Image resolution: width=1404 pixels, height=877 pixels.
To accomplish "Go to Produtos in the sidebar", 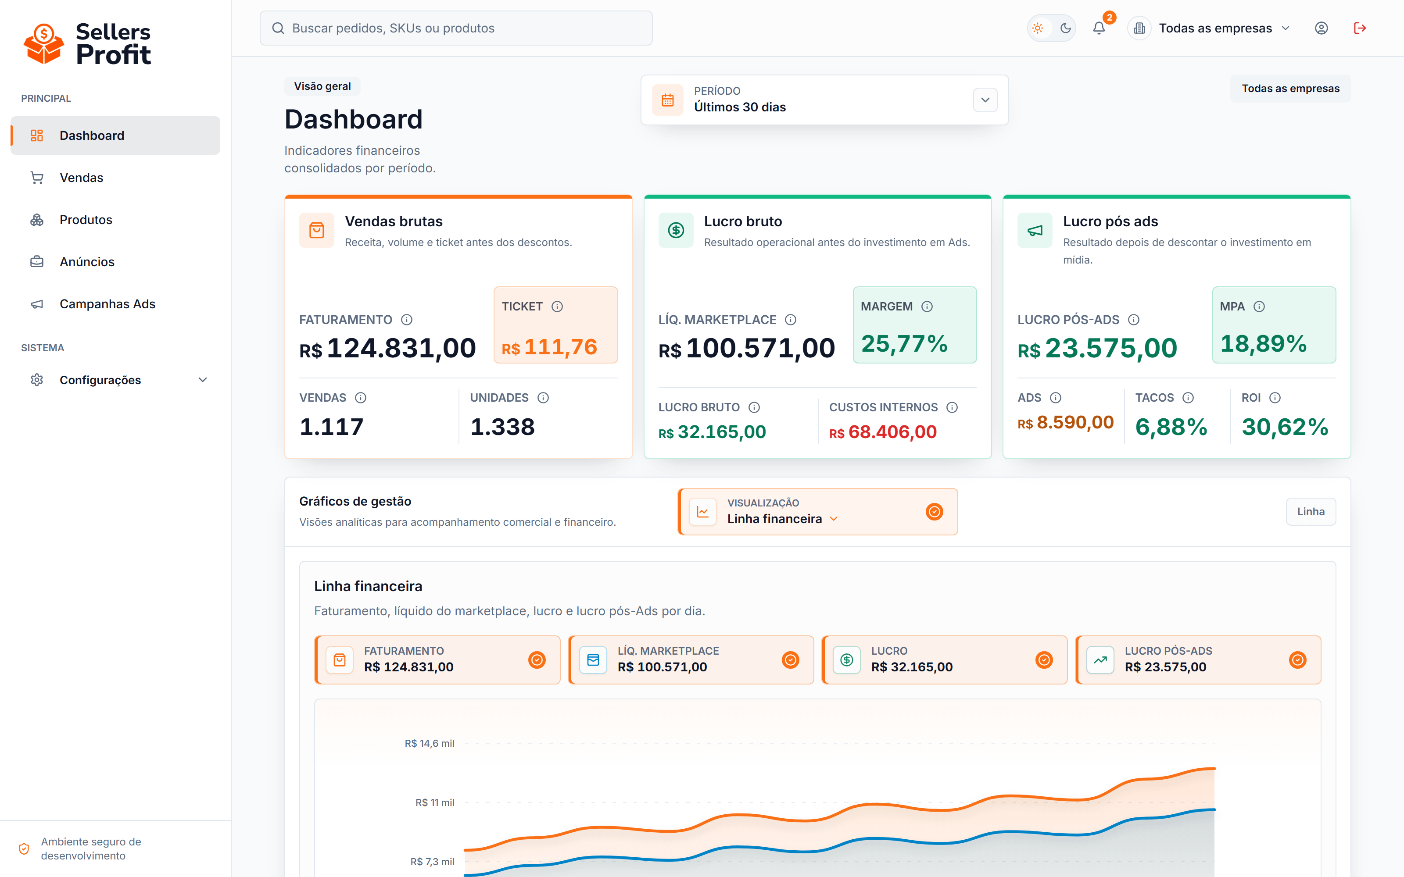I will (115, 220).
